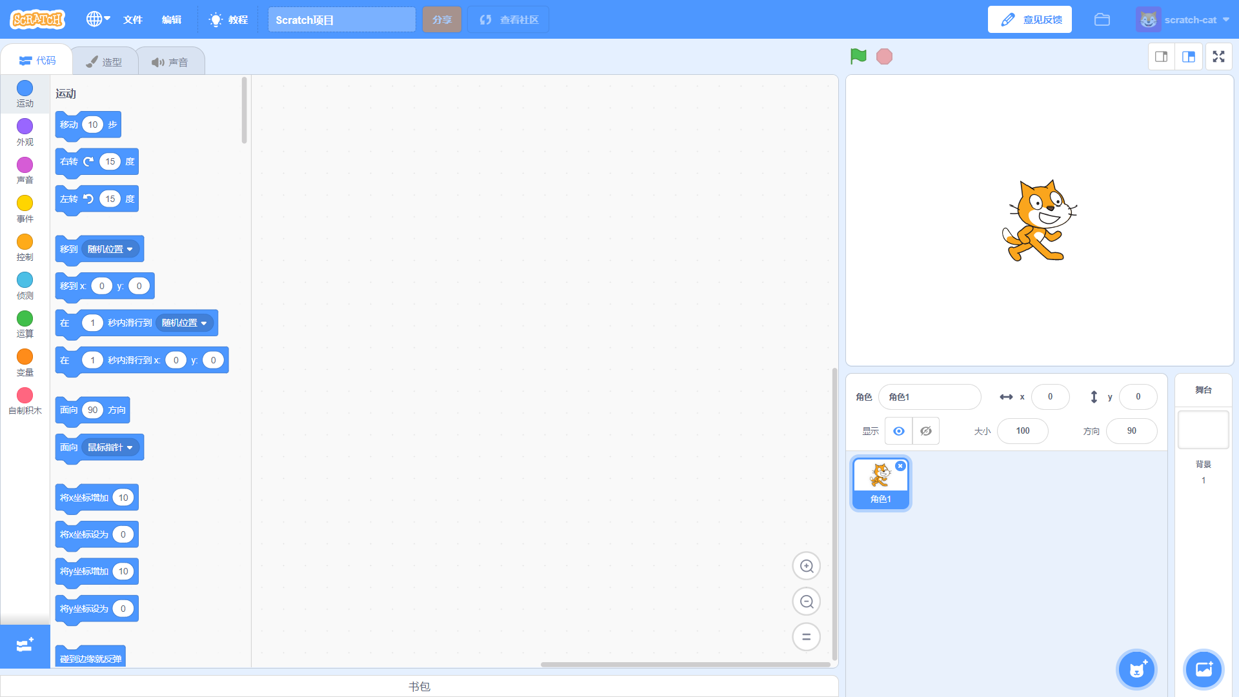Open the 文件 menu
The image size is (1239, 697).
(x=133, y=19)
